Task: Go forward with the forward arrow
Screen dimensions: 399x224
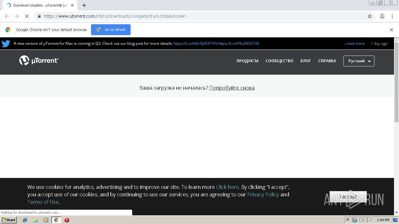Action: tap(17, 16)
